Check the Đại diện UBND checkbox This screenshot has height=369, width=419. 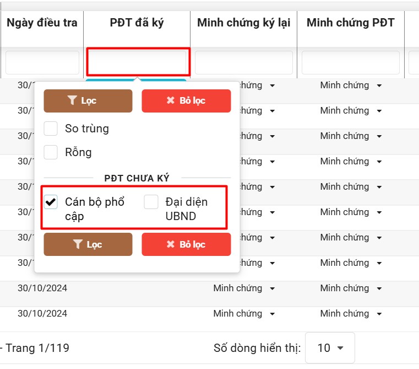click(151, 202)
